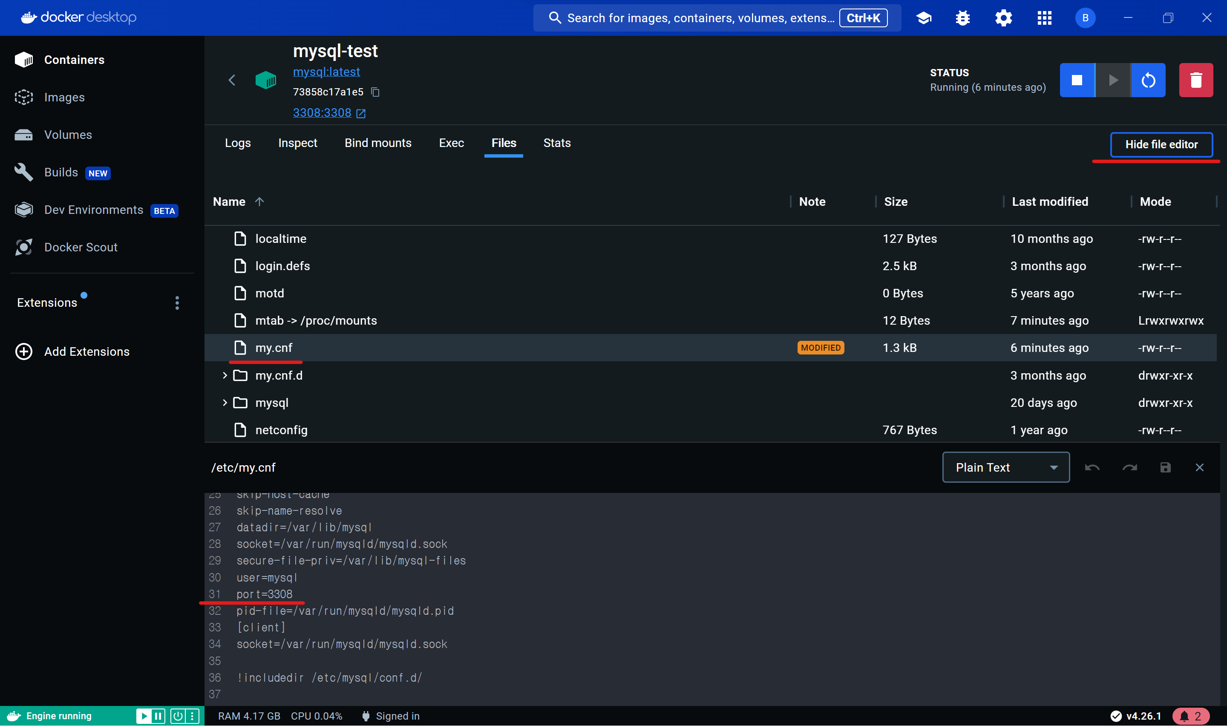
Task: Expand the my.cnf.d folder
Action: tap(225, 375)
